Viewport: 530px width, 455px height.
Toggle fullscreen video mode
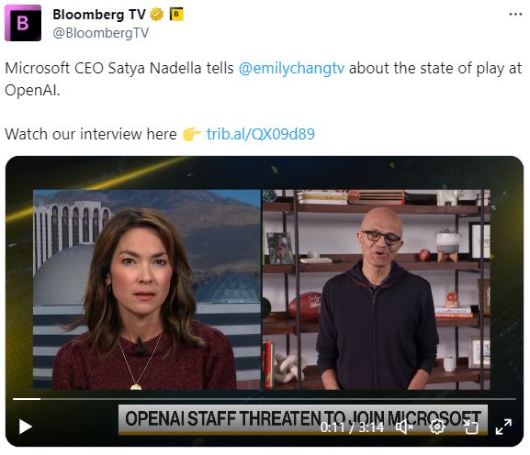pos(503,427)
